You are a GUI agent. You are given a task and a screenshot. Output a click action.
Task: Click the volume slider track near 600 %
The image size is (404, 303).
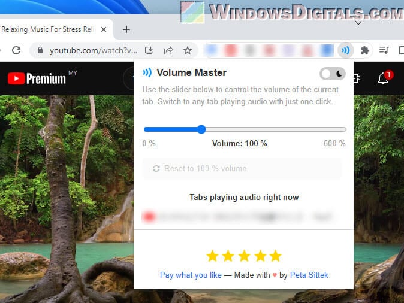pos(342,129)
